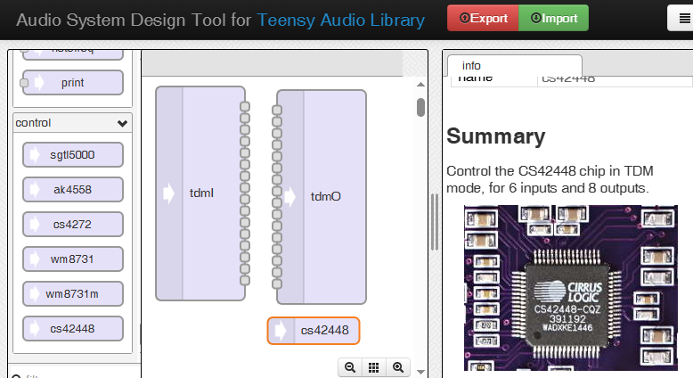Click the canvas vertical scrollbar thumb
The height and width of the screenshot is (378, 693).
420,108
